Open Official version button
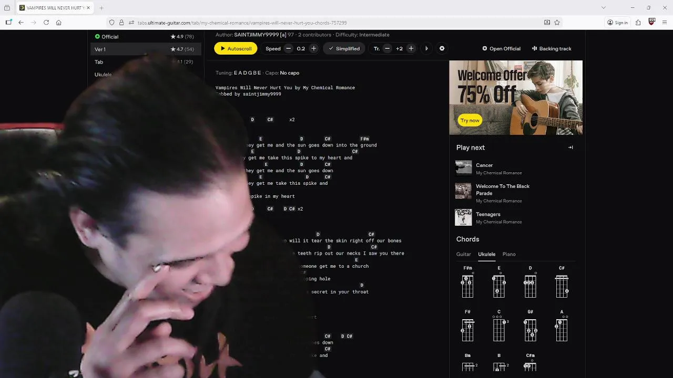Screen dimensions: 673x378 [501, 48]
